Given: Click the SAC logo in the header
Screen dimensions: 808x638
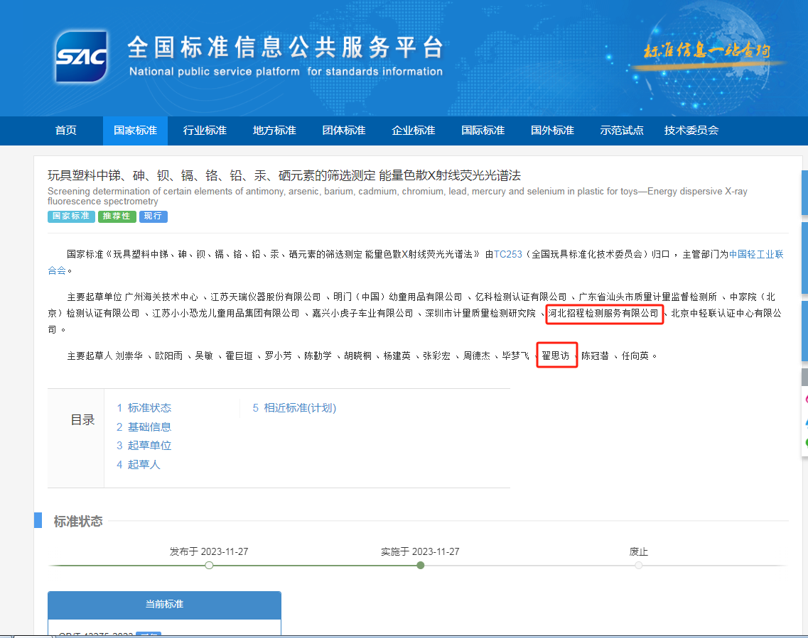Looking at the screenshot, I should (x=82, y=57).
